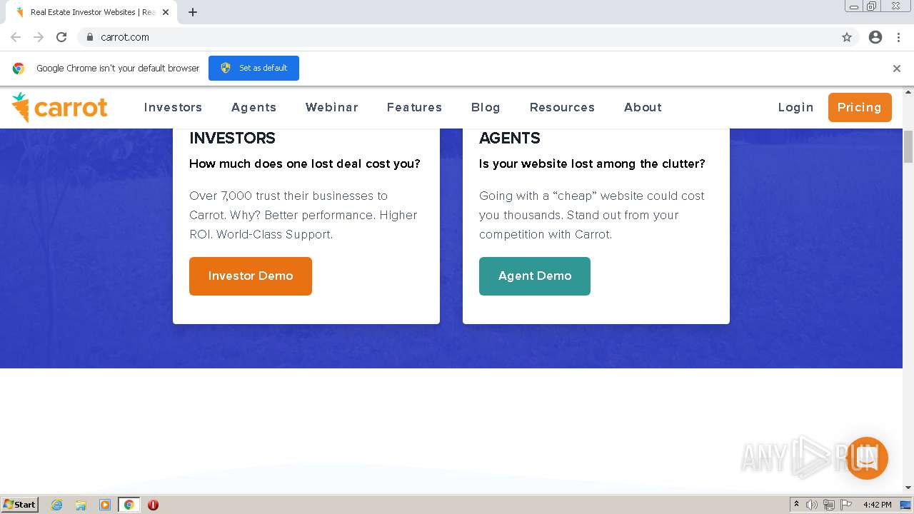This screenshot has width=914, height=514.
Task: Open the file explorer taskbar icon
Action: coord(81,505)
